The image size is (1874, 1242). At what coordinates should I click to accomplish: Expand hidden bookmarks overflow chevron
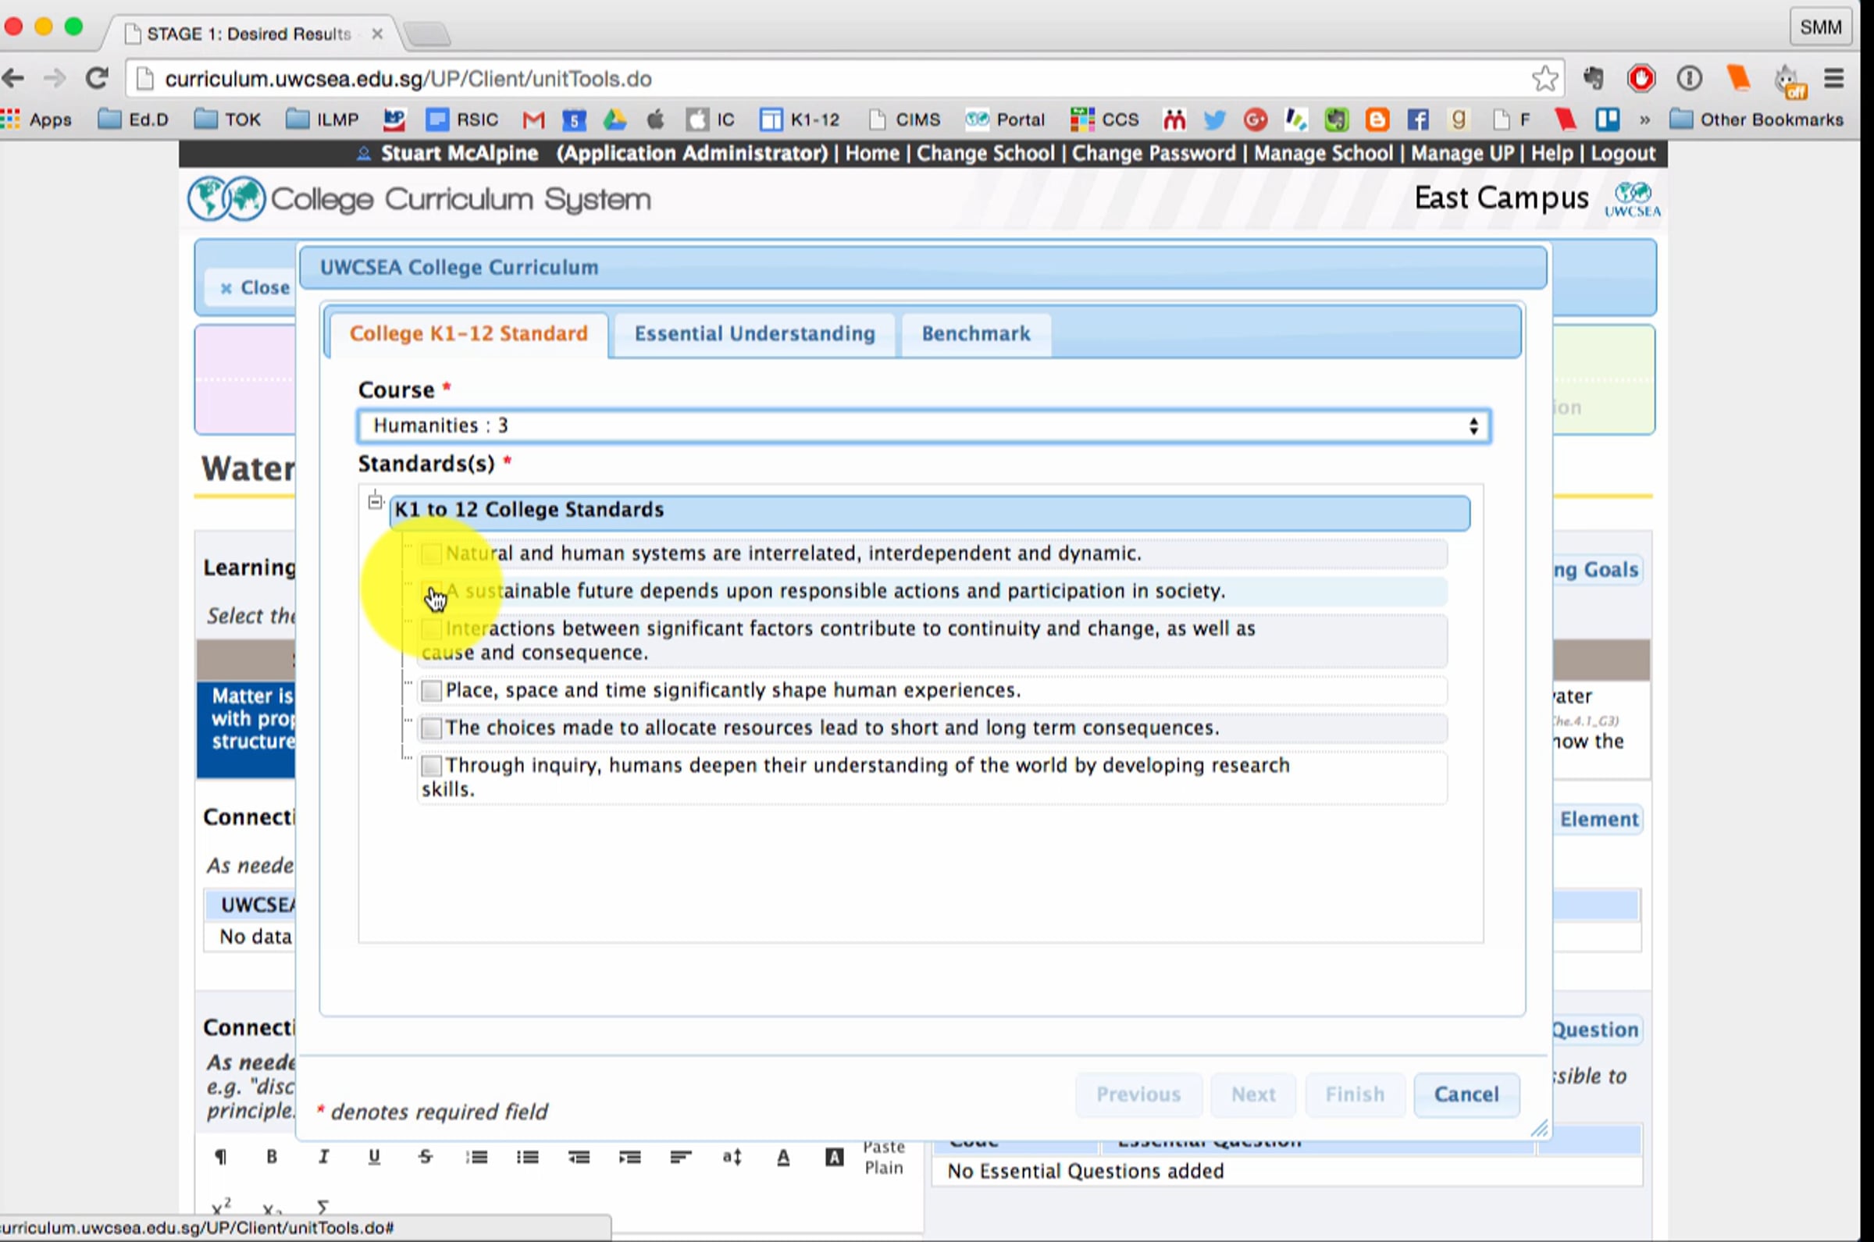click(1645, 120)
